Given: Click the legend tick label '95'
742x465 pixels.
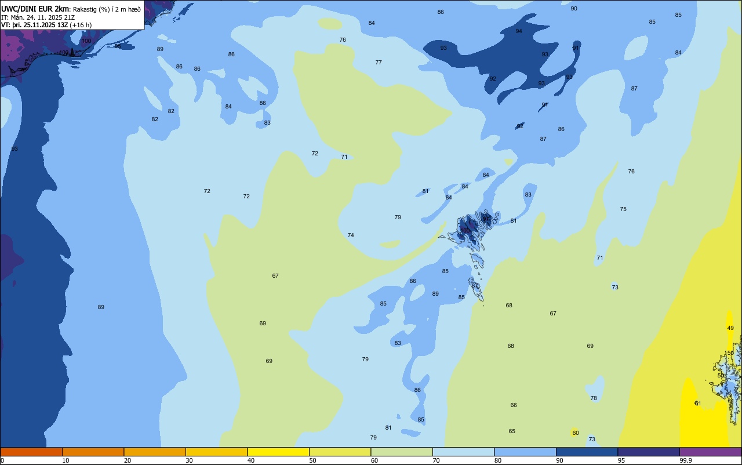Looking at the screenshot, I should pos(621,460).
